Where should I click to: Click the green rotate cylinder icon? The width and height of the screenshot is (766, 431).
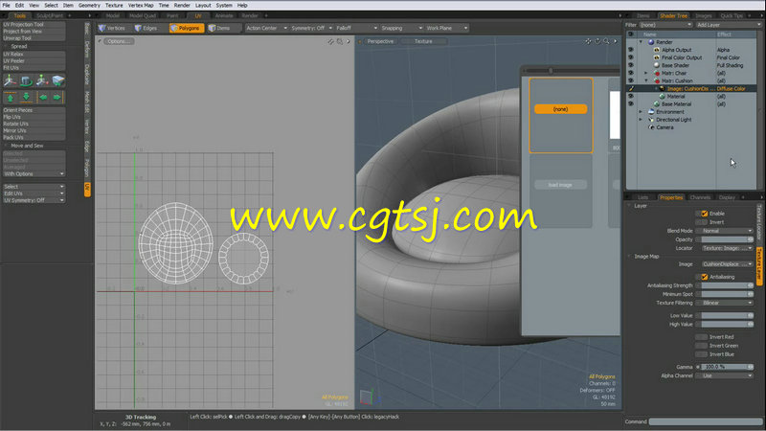pyautogui.click(x=27, y=80)
